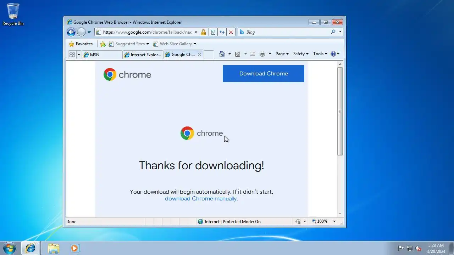This screenshot has height=255, width=454.
Task: Open the Tools menu
Action: (x=320, y=54)
